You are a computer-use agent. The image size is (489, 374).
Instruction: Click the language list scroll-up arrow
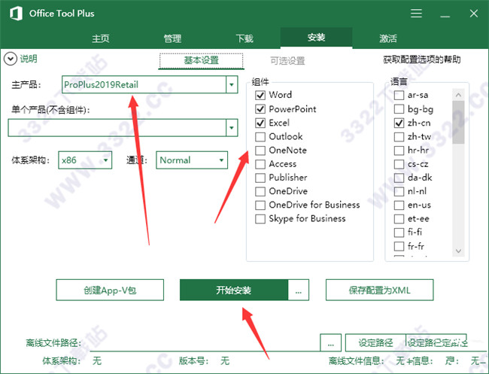click(458, 95)
